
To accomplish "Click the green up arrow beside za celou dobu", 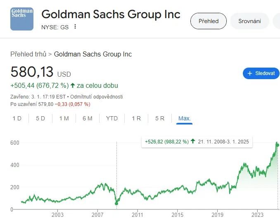I will tap(73, 86).
